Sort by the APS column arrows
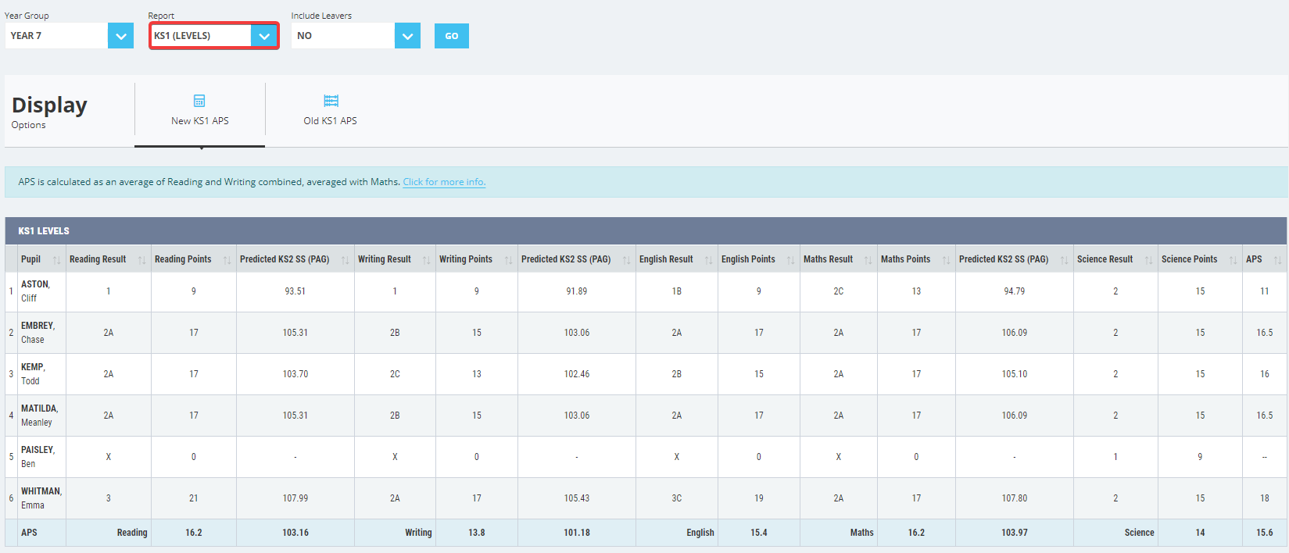The height and width of the screenshot is (553, 1289). click(1277, 259)
